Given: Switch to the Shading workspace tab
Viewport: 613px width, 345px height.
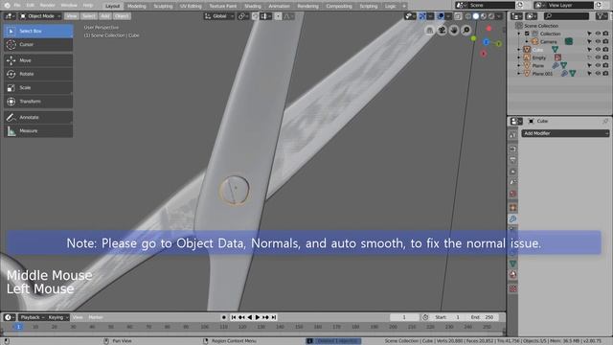Looking at the screenshot, I should pyautogui.click(x=253, y=6).
